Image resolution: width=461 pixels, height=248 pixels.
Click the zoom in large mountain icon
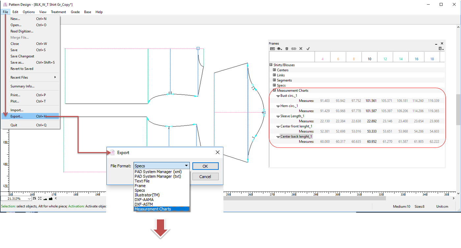click(50, 198)
